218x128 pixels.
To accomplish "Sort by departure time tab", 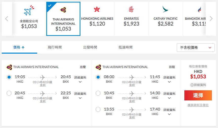I will 90,47.
